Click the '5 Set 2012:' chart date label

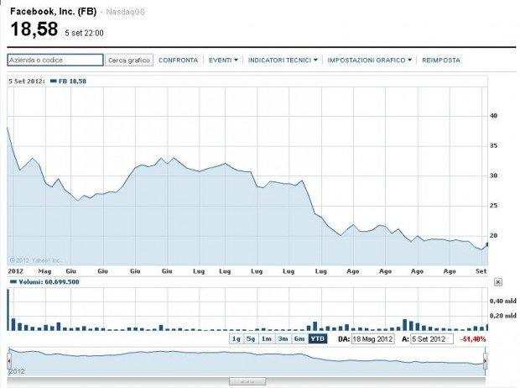(x=27, y=81)
